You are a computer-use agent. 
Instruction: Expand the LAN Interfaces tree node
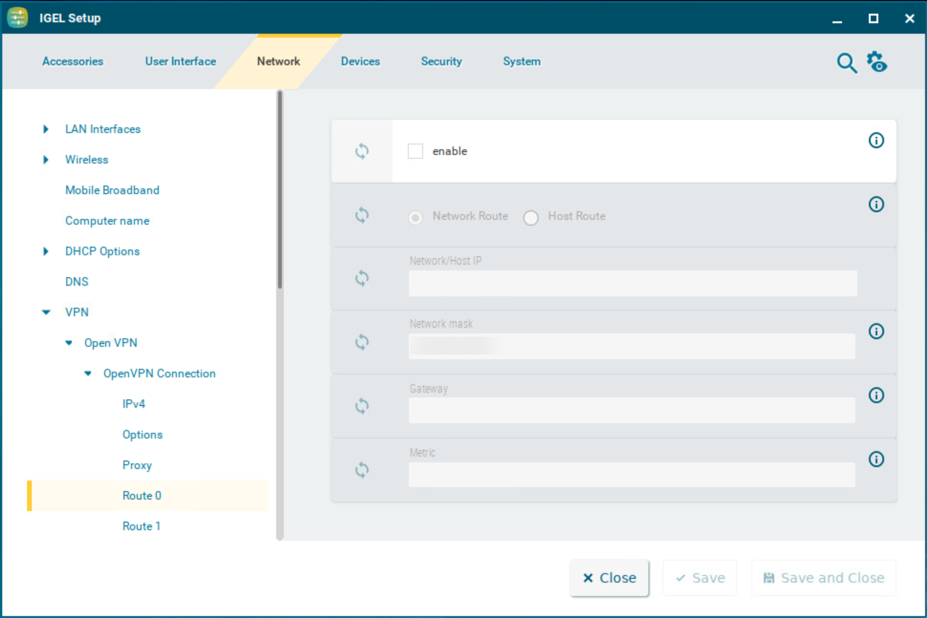(46, 129)
